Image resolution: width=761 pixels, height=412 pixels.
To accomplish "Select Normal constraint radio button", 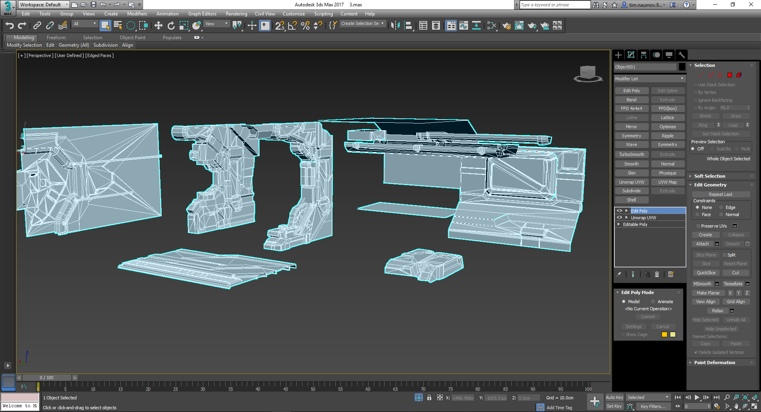I will point(721,215).
